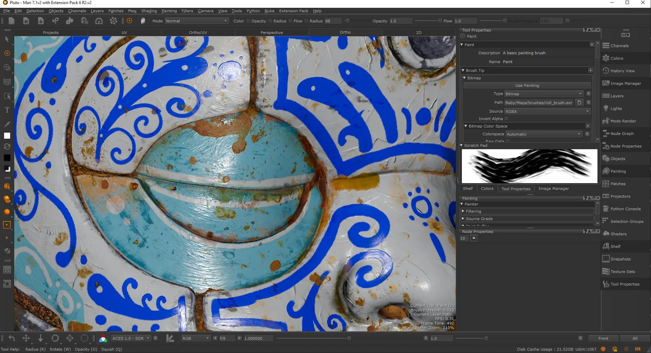Toggle the Raw Data checkbox
This screenshot has height=353, width=651.
click(x=508, y=141)
